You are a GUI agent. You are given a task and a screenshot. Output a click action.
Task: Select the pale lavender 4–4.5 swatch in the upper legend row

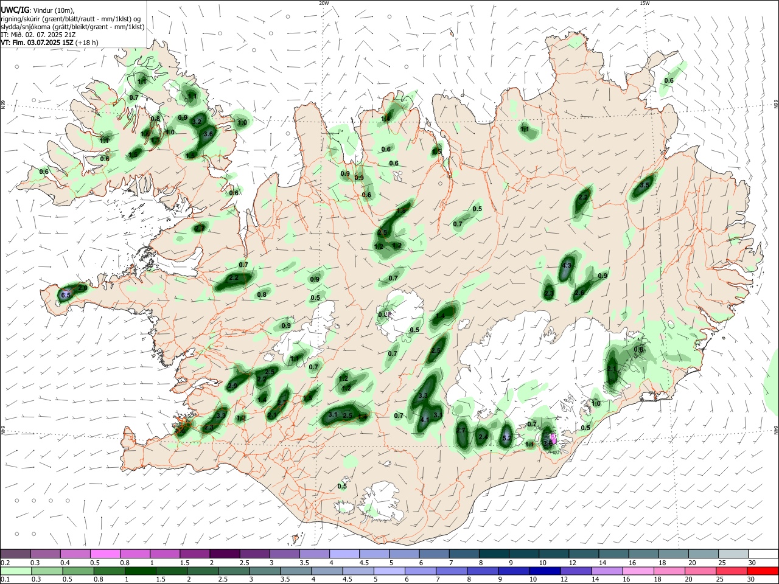coord(344,554)
